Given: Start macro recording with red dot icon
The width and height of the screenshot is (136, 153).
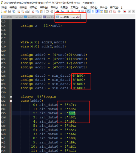Looking at the screenshot, I should coord(125,11).
